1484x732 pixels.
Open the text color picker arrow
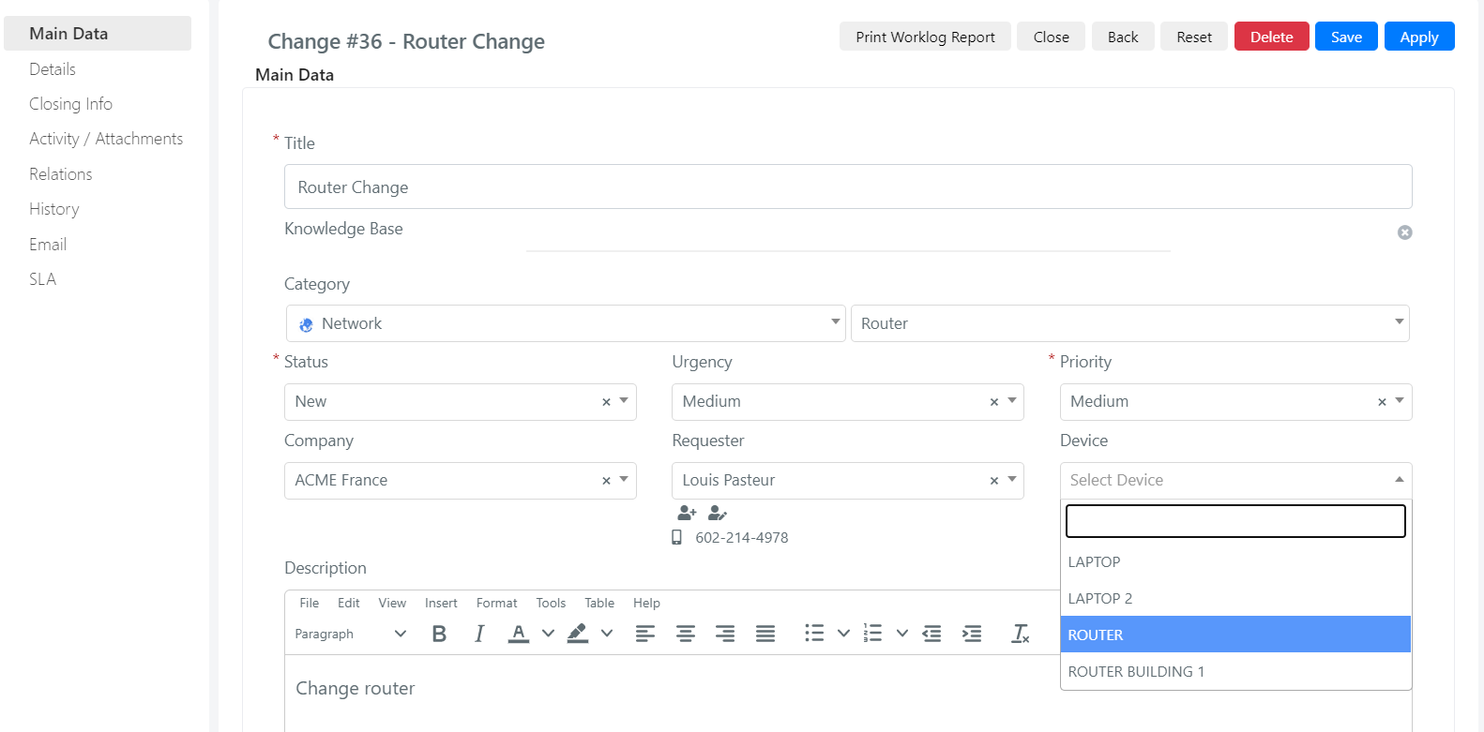549,634
